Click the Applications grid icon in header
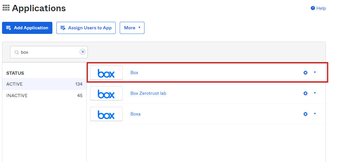Screen dimensions: 337x162 point(6,8)
